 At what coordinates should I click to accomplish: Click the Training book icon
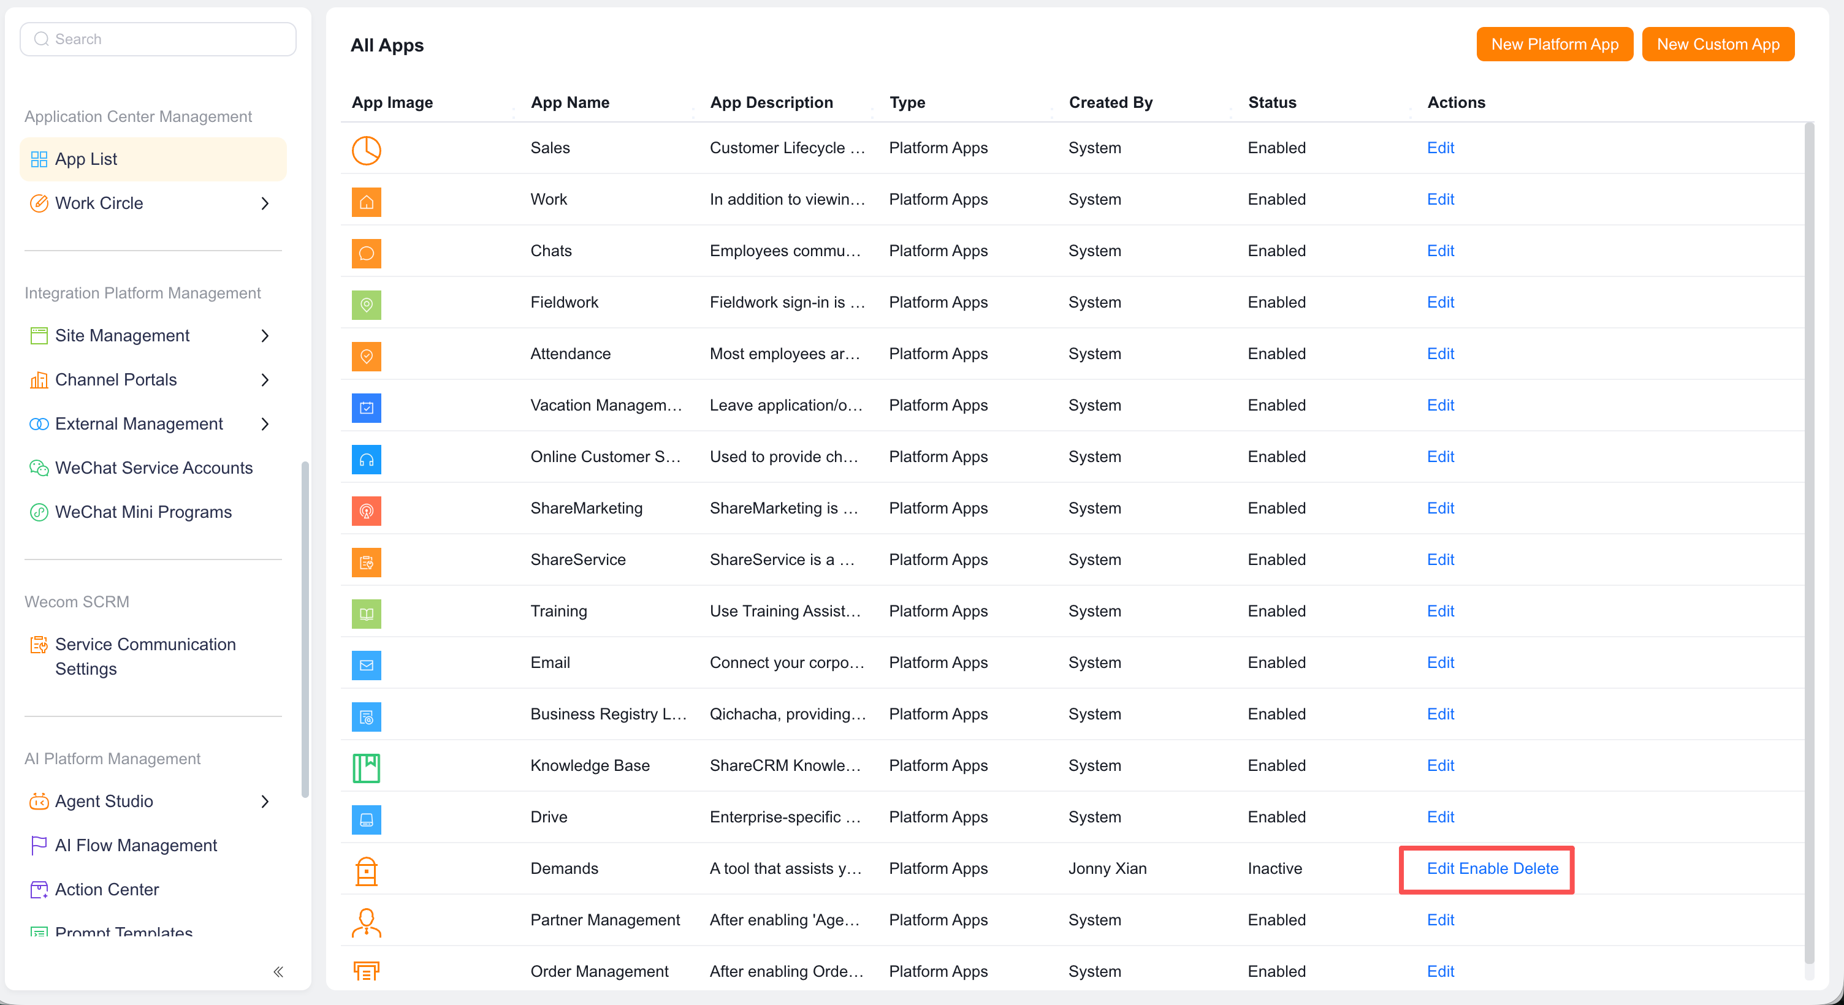[366, 614]
